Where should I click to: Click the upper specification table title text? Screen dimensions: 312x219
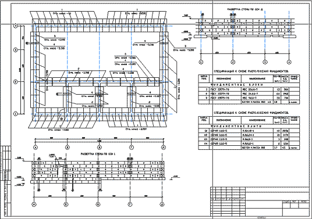tap(251, 71)
